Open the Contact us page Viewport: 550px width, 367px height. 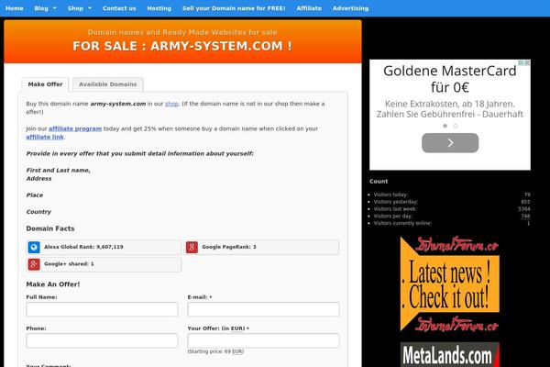click(x=119, y=8)
